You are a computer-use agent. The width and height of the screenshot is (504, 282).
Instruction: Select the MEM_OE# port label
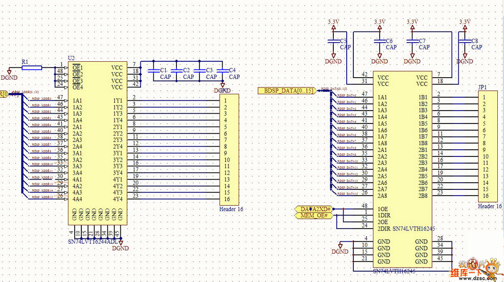coord(314,216)
